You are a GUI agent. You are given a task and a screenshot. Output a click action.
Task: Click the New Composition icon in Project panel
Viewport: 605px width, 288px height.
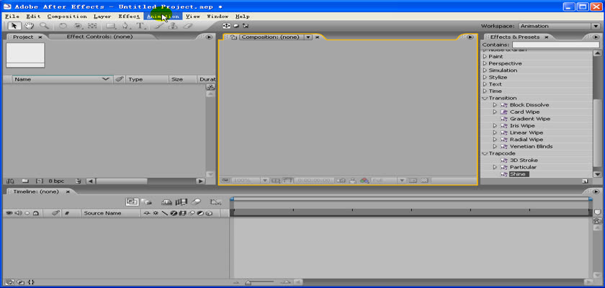pyautogui.click(x=40, y=181)
